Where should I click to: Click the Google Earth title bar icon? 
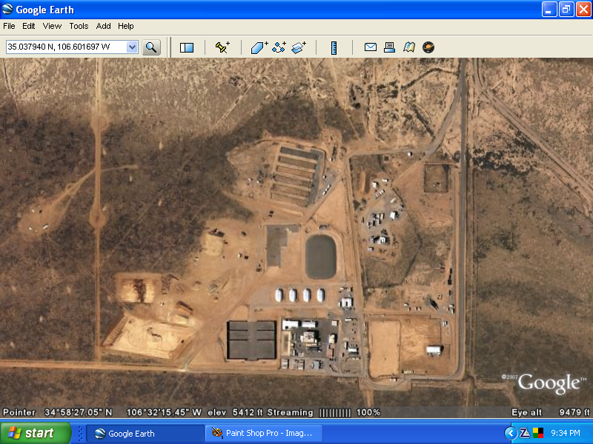coord(7,9)
